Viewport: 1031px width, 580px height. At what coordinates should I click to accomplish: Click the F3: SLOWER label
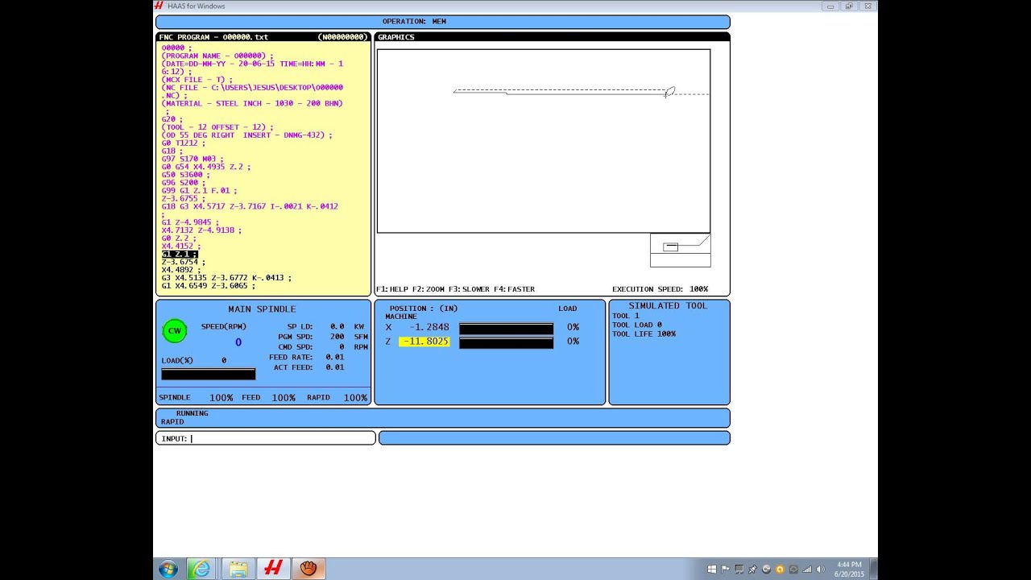tap(470, 289)
